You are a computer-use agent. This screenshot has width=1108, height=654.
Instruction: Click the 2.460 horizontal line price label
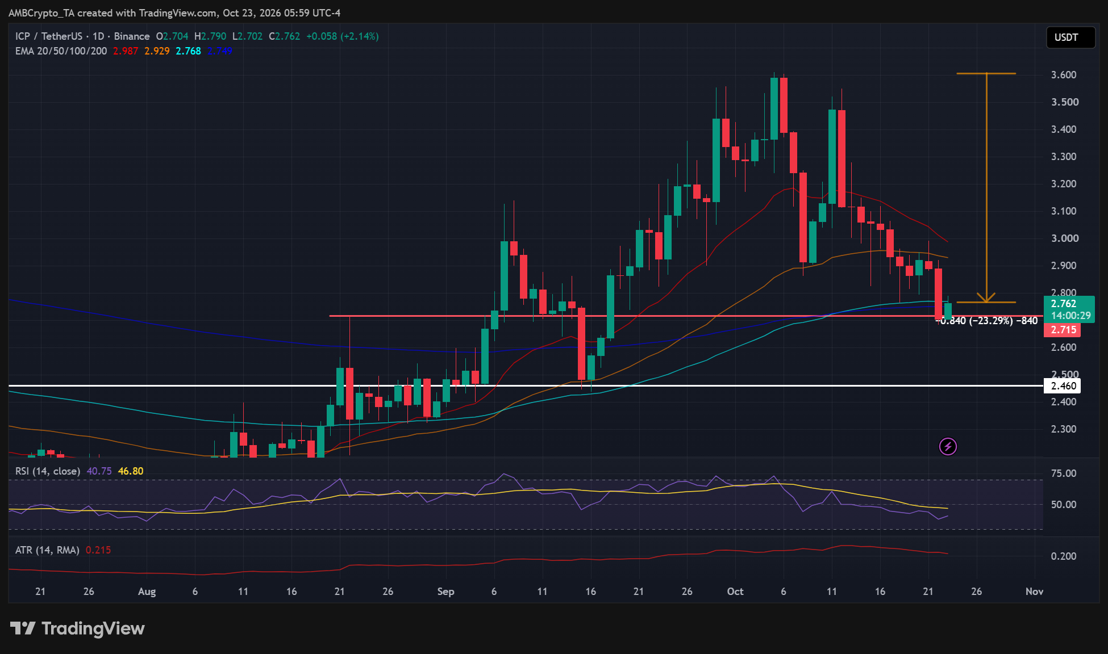1063,386
